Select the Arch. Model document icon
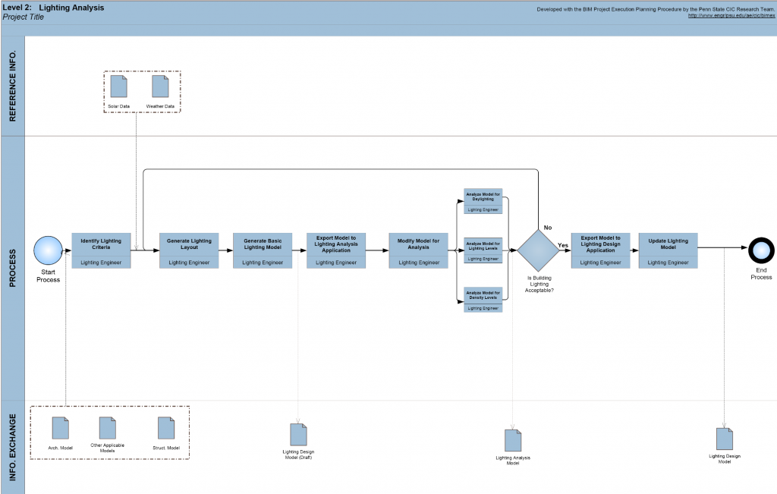Image resolution: width=777 pixels, height=494 pixels. pos(61,428)
